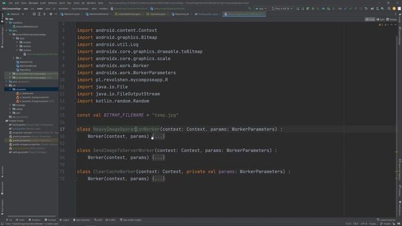Click Collapse All icon in Project pane header
This screenshot has height=226, width=402.
coord(45,14)
